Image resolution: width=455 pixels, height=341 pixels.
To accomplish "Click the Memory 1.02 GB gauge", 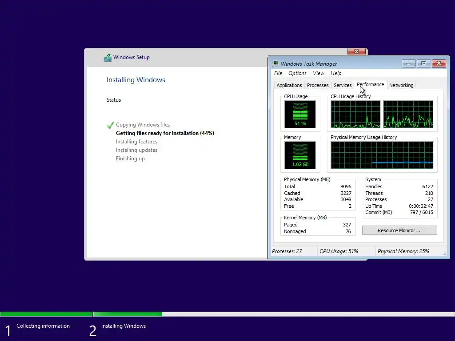I will click(x=300, y=155).
